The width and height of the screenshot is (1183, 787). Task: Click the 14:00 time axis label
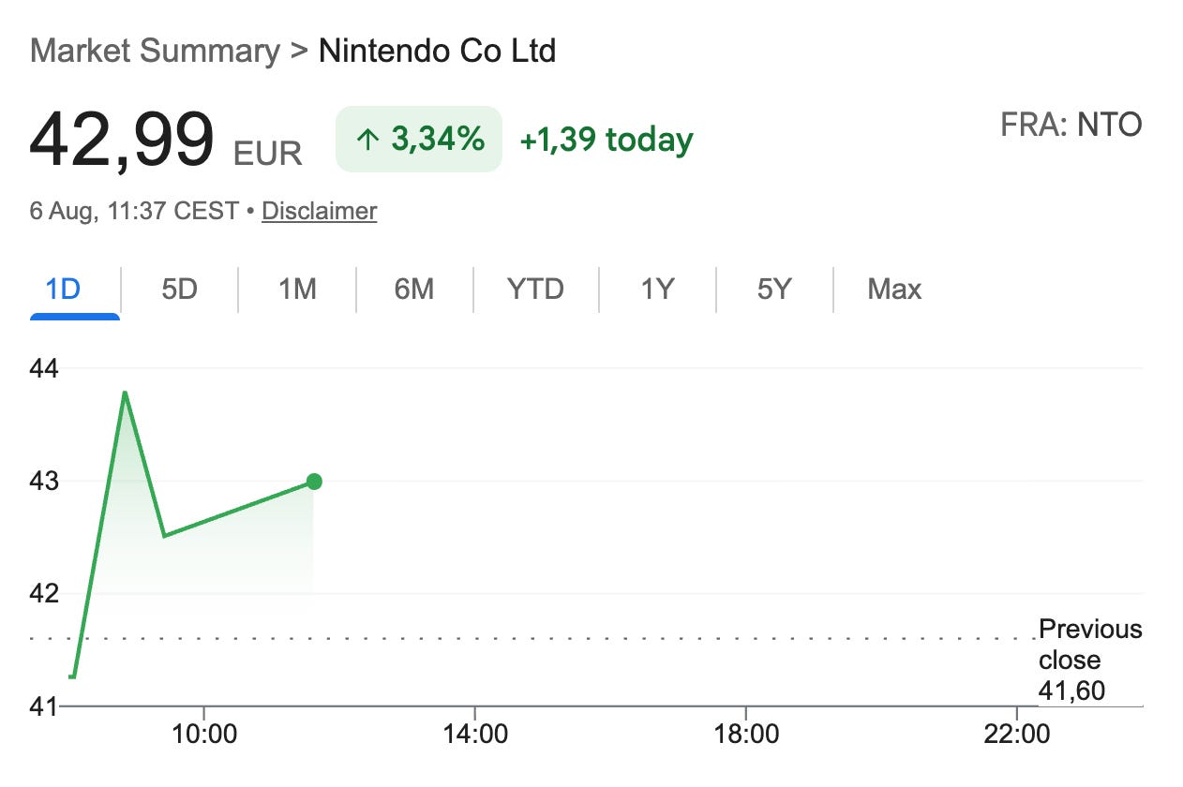coord(474,733)
